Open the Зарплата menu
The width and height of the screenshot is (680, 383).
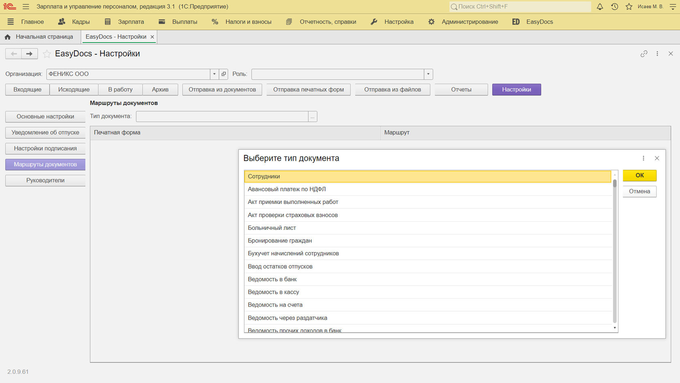130,22
